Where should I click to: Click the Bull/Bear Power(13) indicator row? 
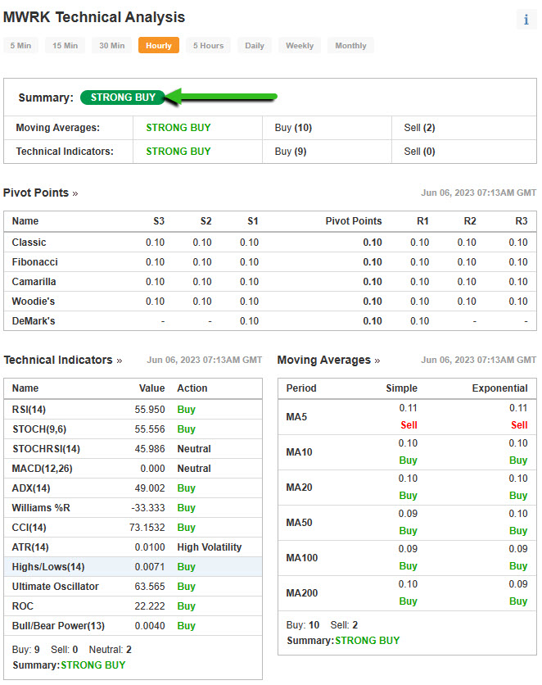point(133,626)
